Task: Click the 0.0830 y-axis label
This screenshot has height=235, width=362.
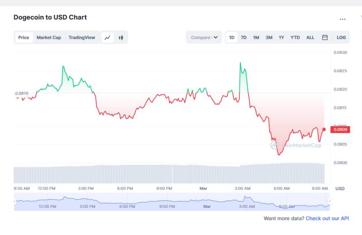Action: (x=340, y=52)
